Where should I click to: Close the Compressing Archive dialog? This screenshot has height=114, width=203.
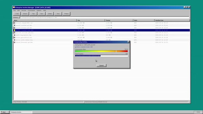(x=129, y=42)
